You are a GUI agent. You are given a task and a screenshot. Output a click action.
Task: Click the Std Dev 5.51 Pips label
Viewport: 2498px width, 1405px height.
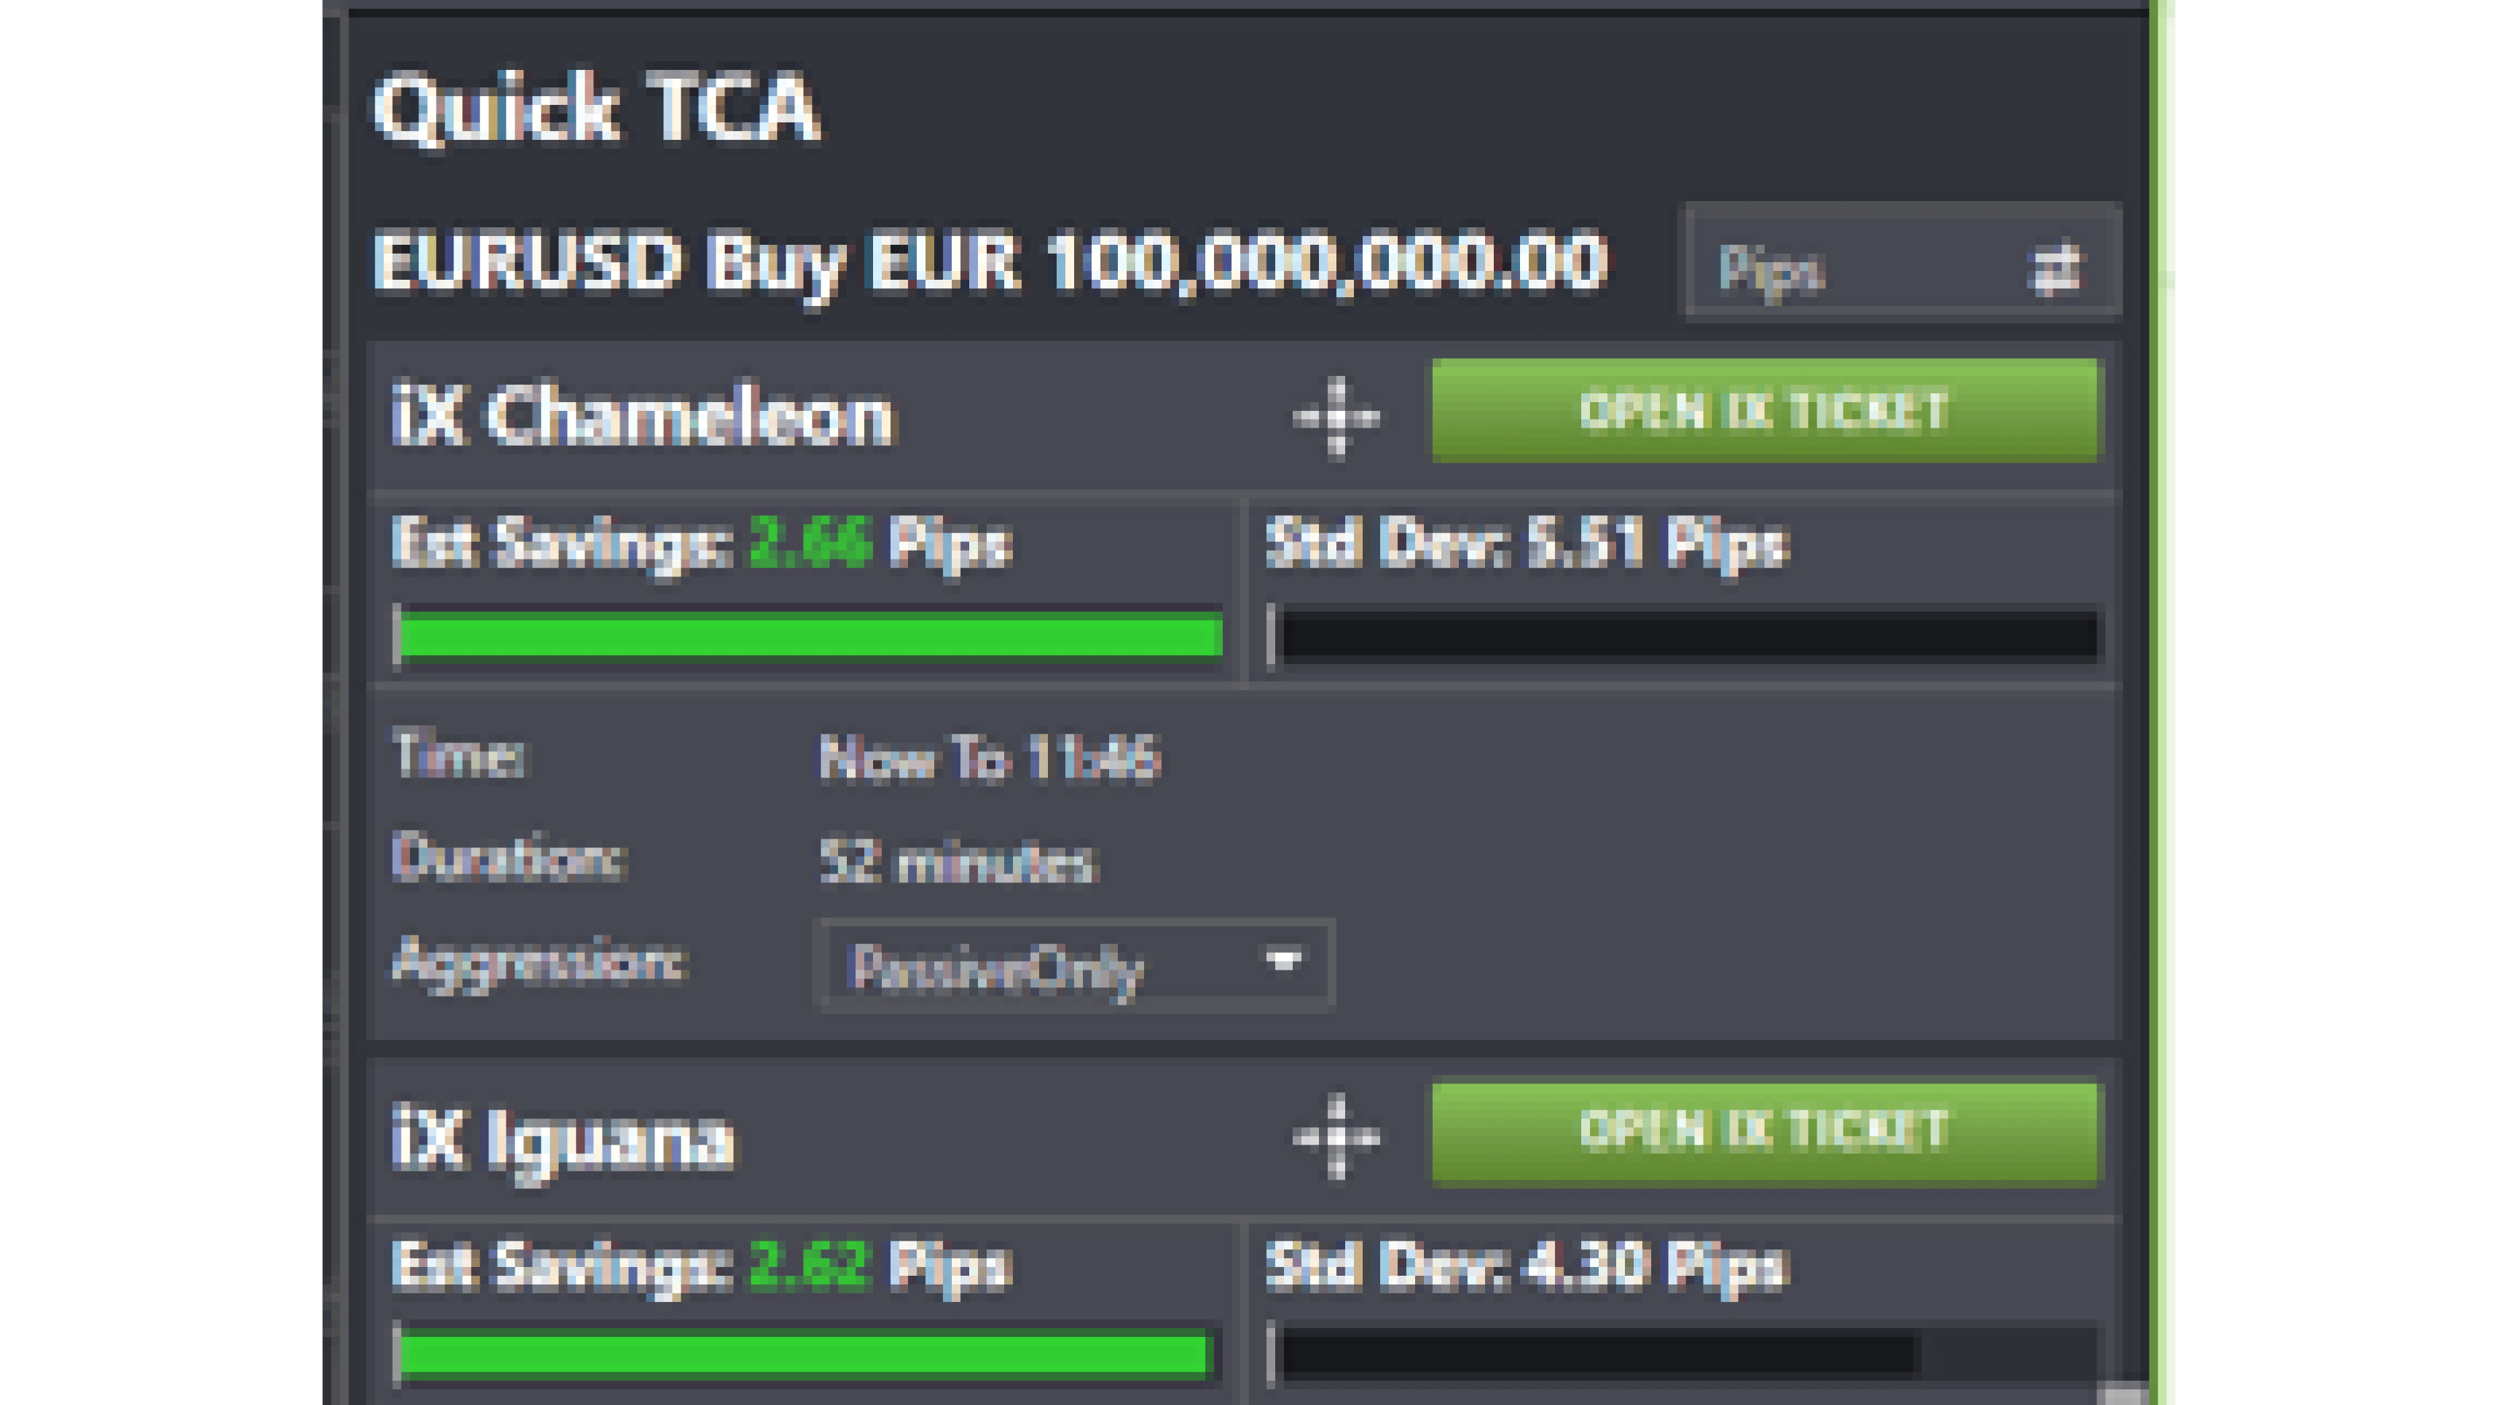pyautogui.click(x=1528, y=543)
